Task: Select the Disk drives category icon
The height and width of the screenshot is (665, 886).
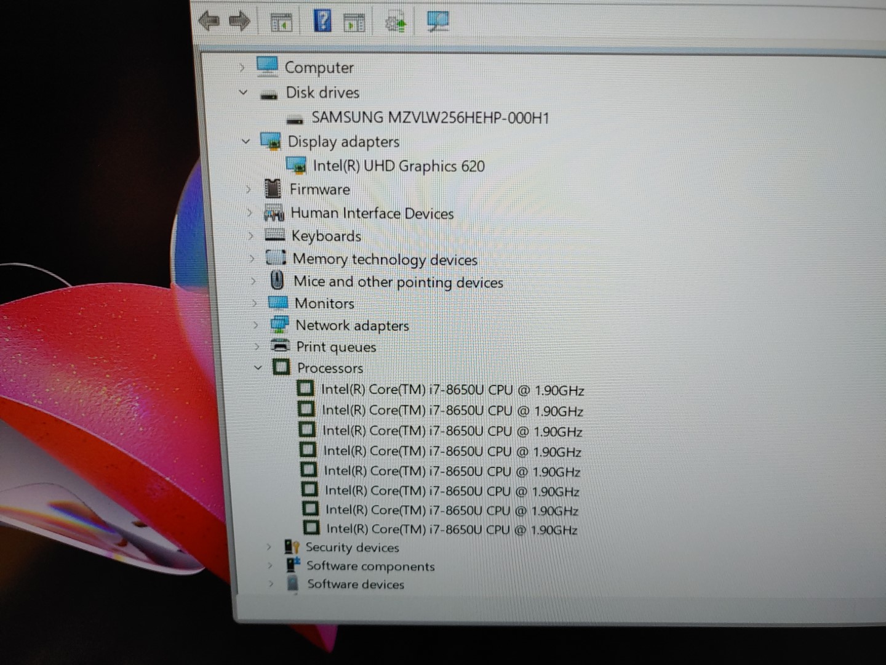Action: point(269,95)
